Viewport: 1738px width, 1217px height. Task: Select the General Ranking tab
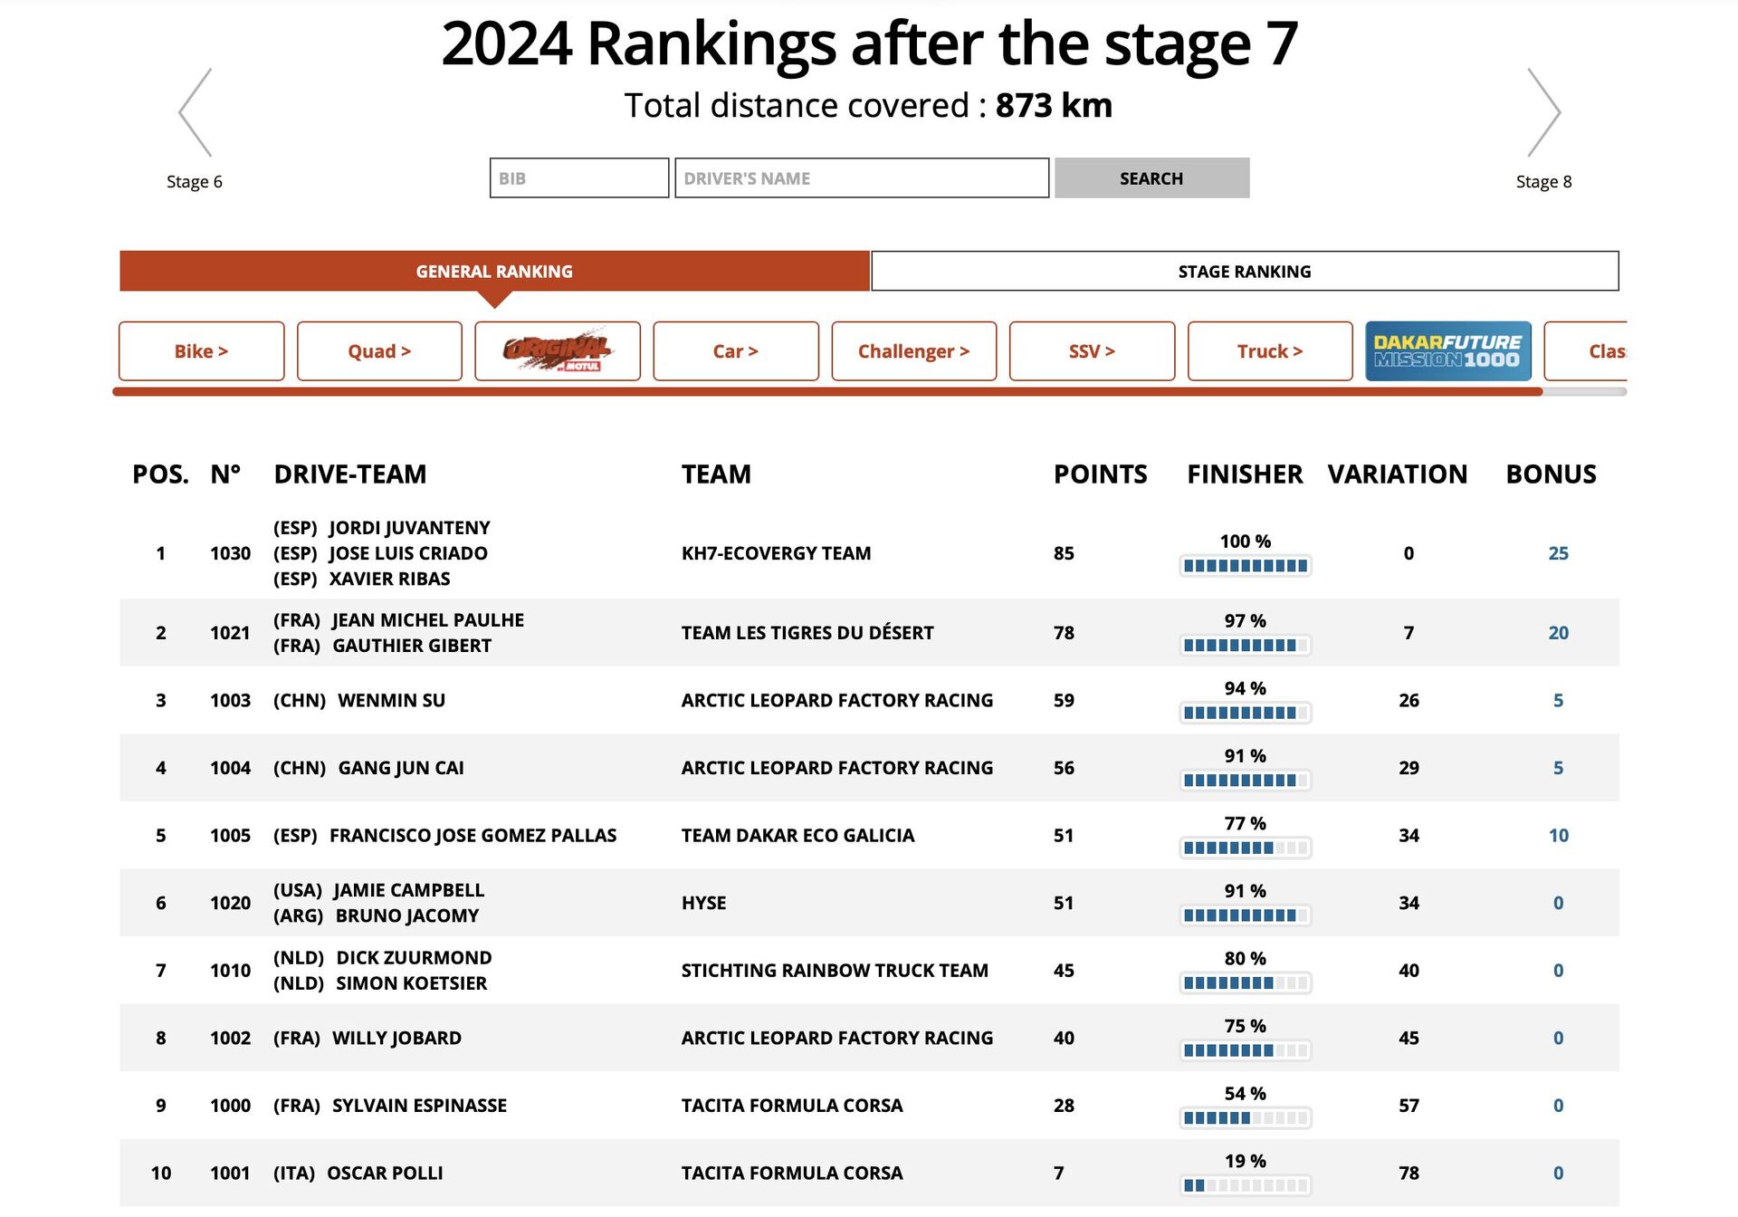[x=494, y=271]
